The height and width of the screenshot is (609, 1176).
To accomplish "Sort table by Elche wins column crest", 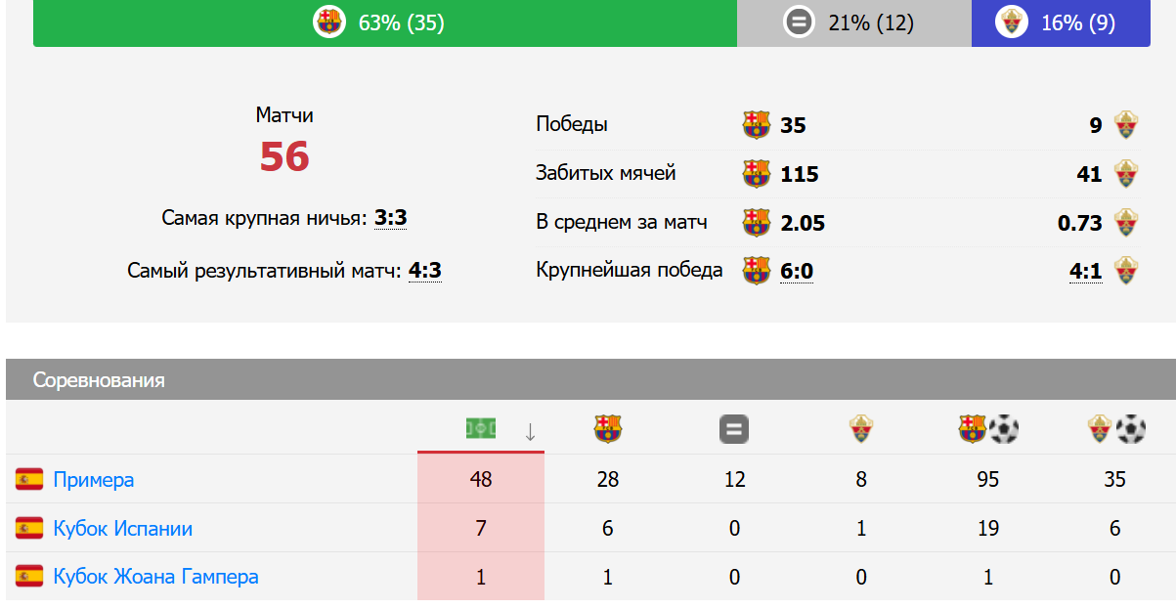I will pos(860,429).
